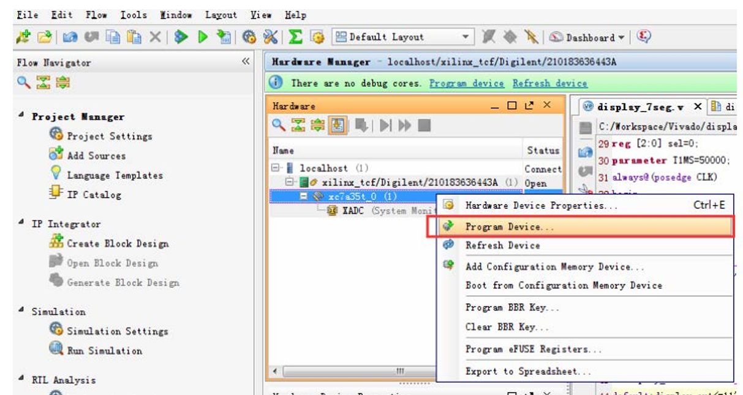Click the Generate Bitstream toolbar icon
The width and height of the screenshot is (743, 395).
pos(224,37)
